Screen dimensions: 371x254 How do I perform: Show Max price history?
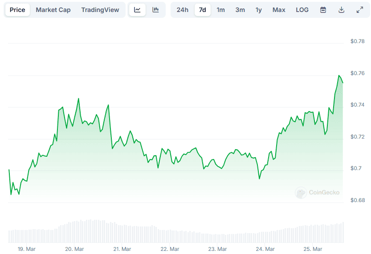coord(279,10)
